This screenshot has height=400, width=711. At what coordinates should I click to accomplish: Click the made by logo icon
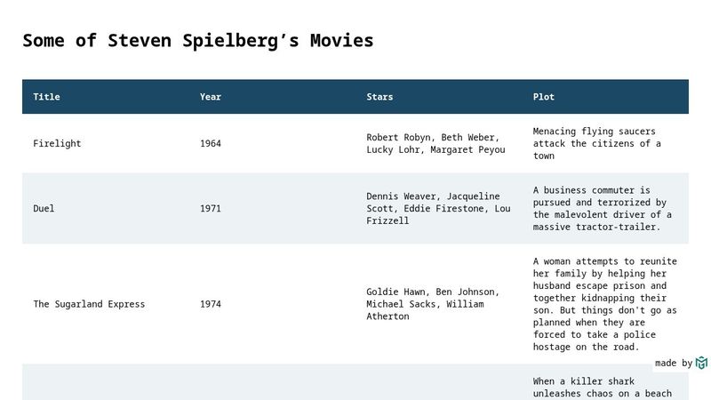(x=701, y=363)
